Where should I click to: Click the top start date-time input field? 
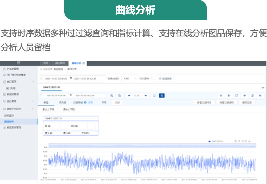point(56,79)
